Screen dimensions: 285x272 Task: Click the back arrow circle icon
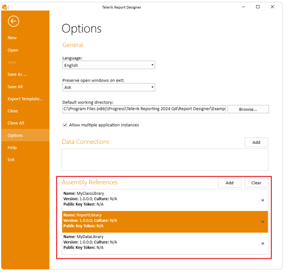click(14, 21)
